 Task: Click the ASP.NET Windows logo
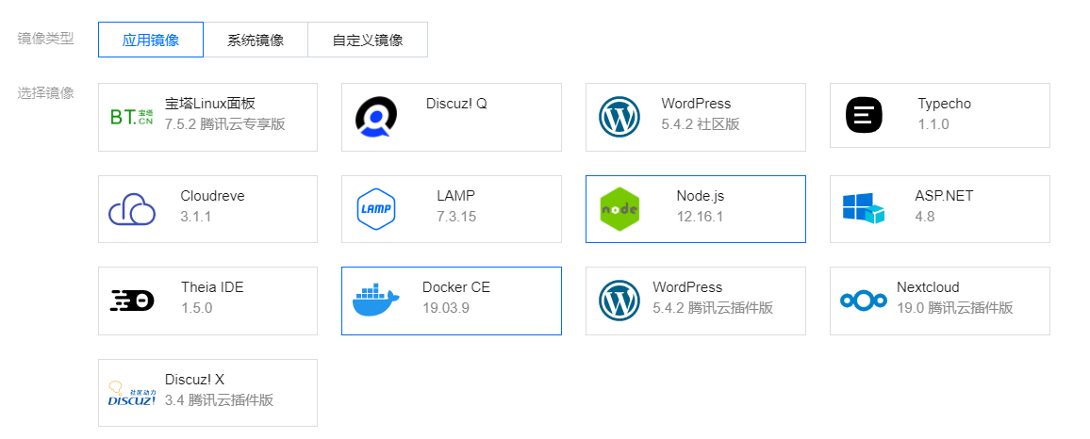[863, 208]
